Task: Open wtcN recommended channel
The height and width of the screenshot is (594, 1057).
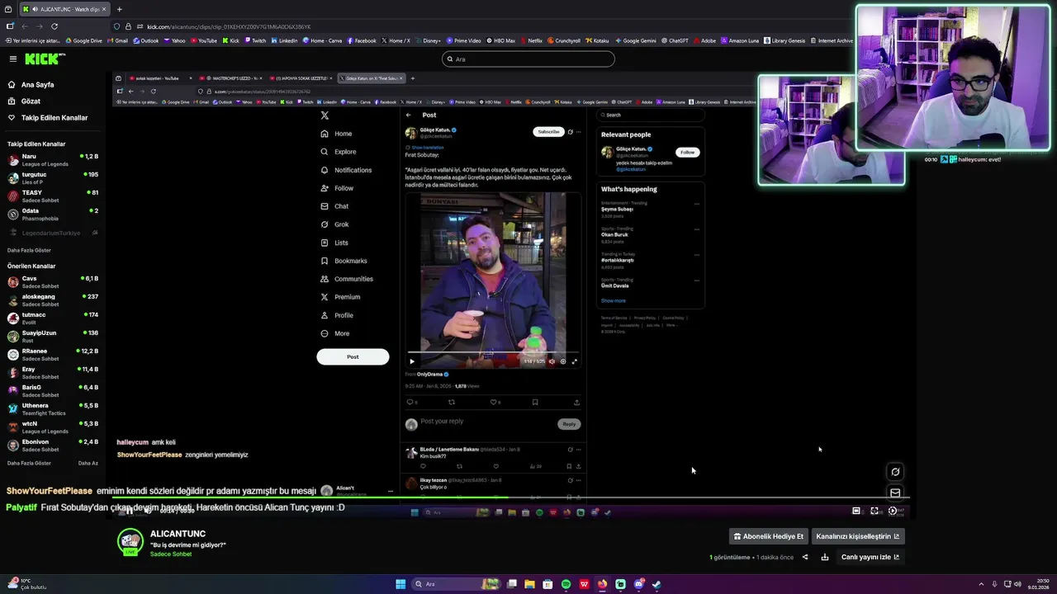Action: (x=53, y=427)
